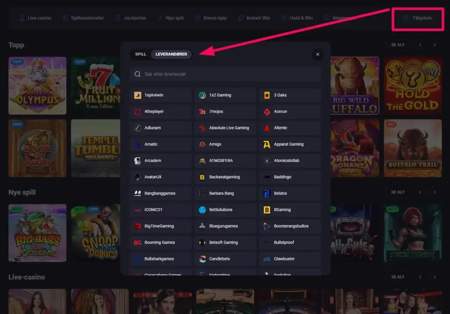450x314 pixels.
Task: Pick Absolute Live Gaming provider
Action: [x=225, y=128]
